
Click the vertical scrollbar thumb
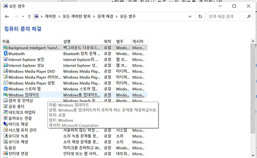253,89
